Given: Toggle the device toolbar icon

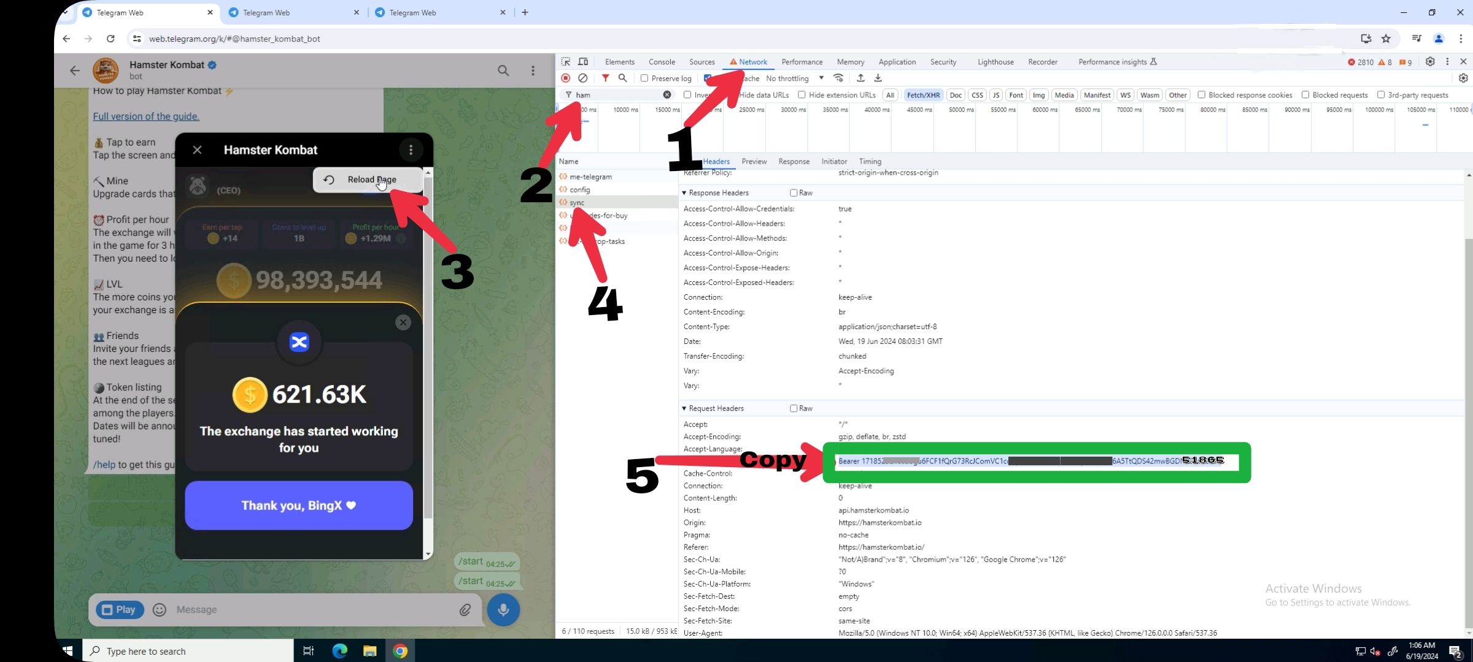Looking at the screenshot, I should coord(583,61).
